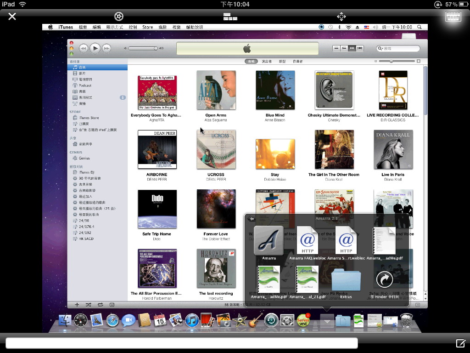This screenshot has height=353, width=470.
Task: Switch to song list view
Action: pyautogui.click(x=336, y=48)
